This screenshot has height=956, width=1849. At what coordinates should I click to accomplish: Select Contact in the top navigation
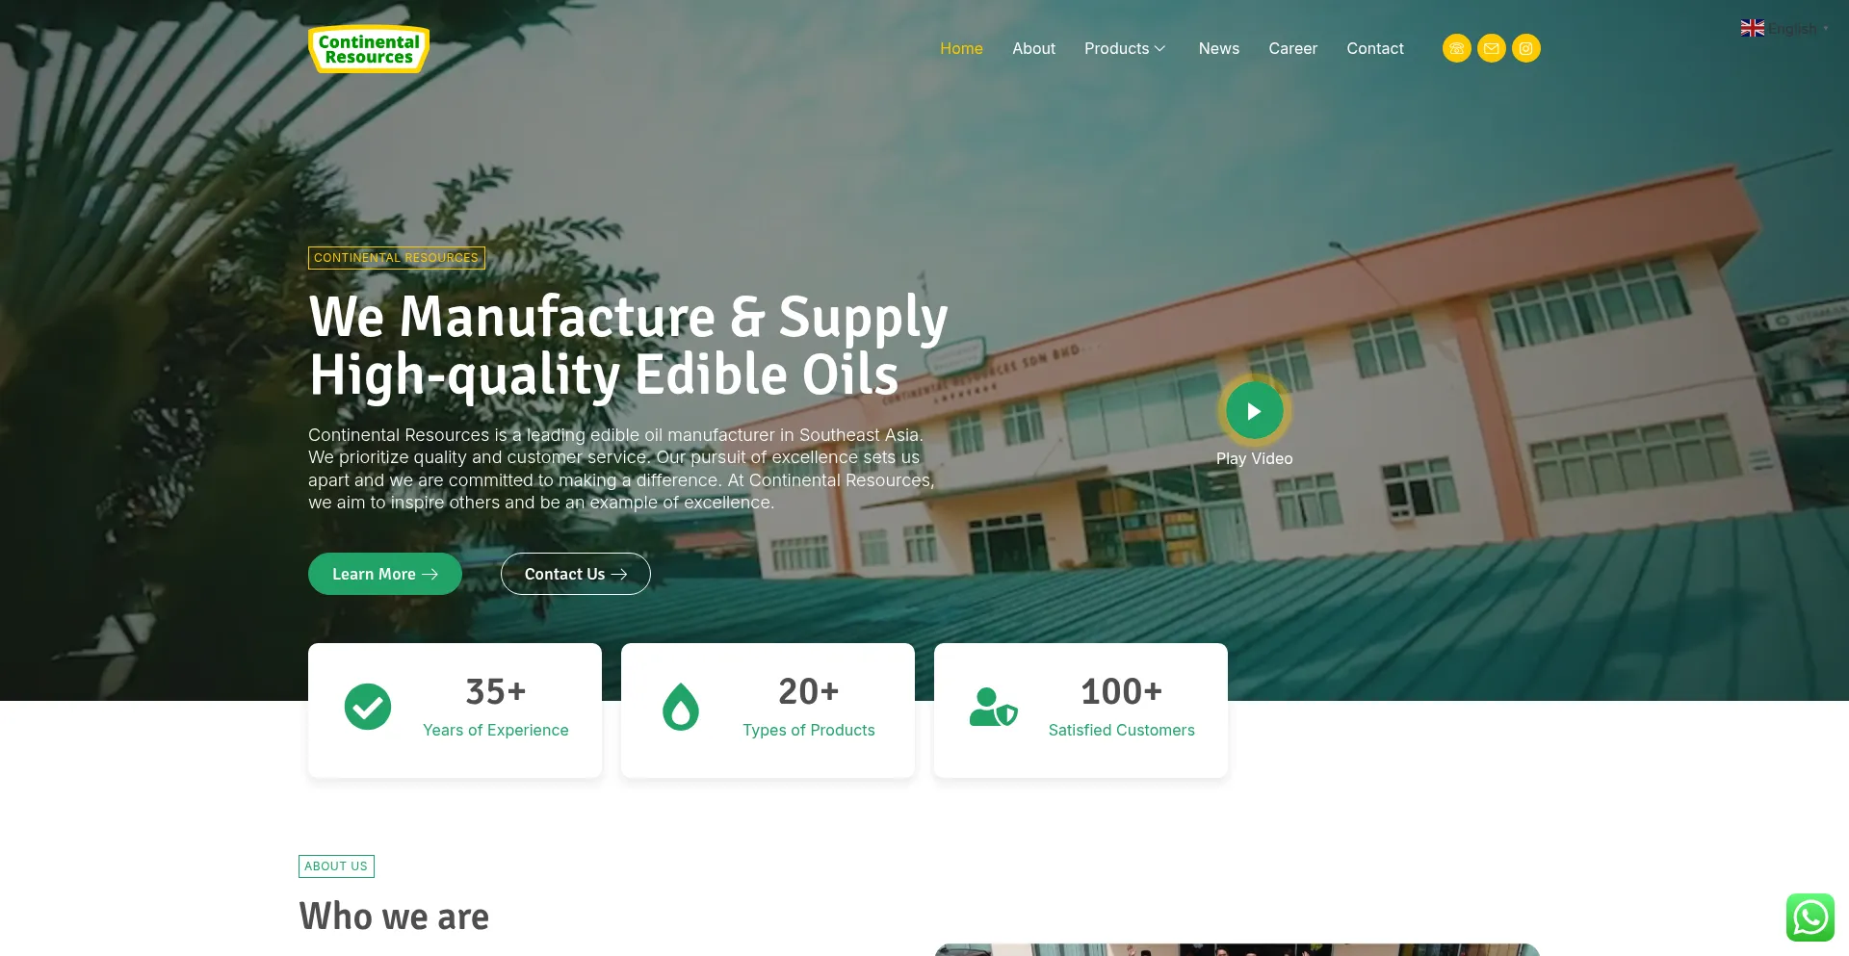click(1374, 48)
